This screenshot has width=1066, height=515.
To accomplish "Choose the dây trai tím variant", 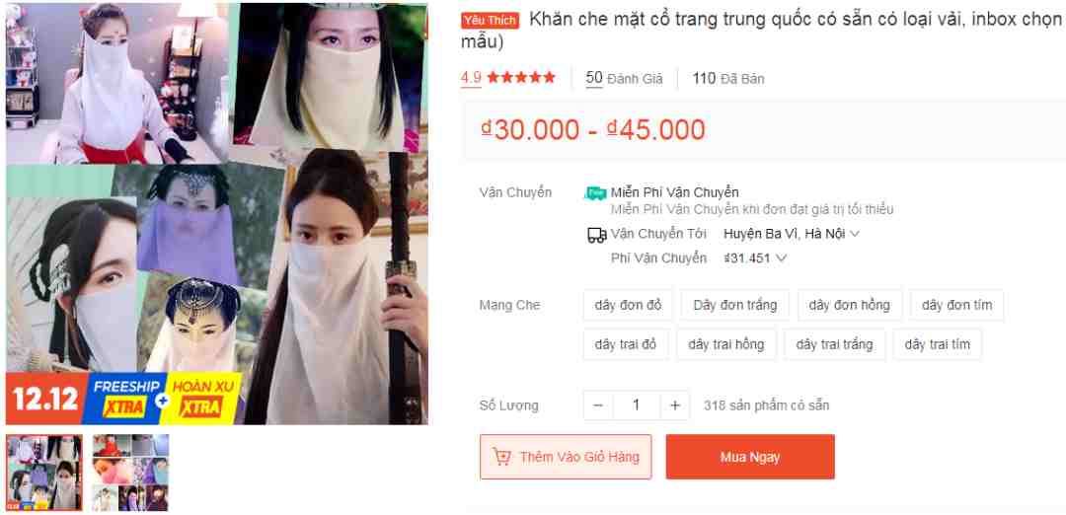I will [x=937, y=344].
